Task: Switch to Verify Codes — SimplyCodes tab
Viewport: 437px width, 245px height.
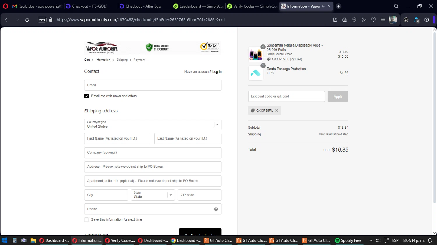Action: 252,6
